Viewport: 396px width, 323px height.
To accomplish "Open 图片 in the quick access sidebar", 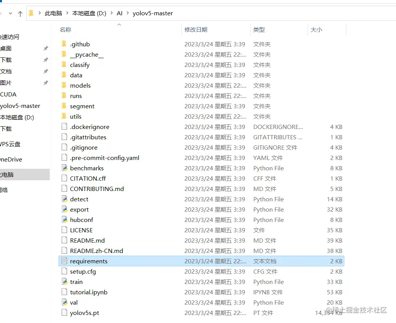I will (x=6, y=83).
